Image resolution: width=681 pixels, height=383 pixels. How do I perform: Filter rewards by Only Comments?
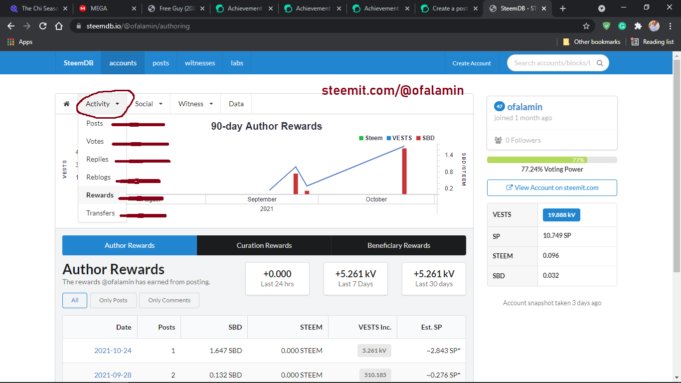point(169,300)
